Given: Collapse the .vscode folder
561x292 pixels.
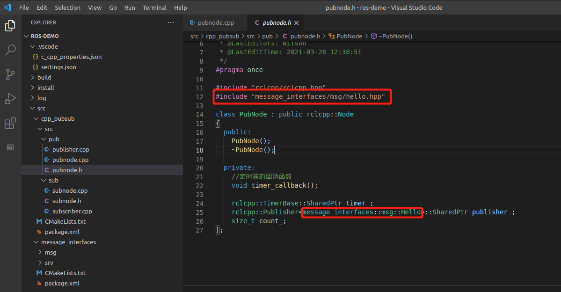Looking at the screenshot, I should 102,46.
